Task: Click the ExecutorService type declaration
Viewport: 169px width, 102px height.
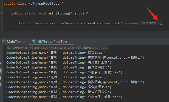Action: (33, 23)
